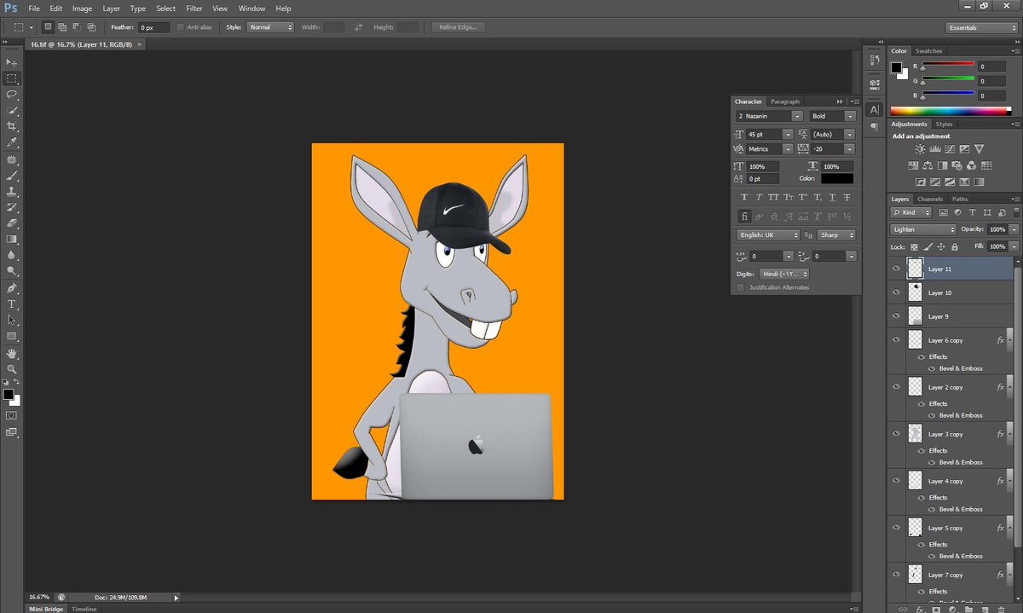The height and width of the screenshot is (613, 1023).
Task: Select the Layer 10 row
Action: click(951, 292)
